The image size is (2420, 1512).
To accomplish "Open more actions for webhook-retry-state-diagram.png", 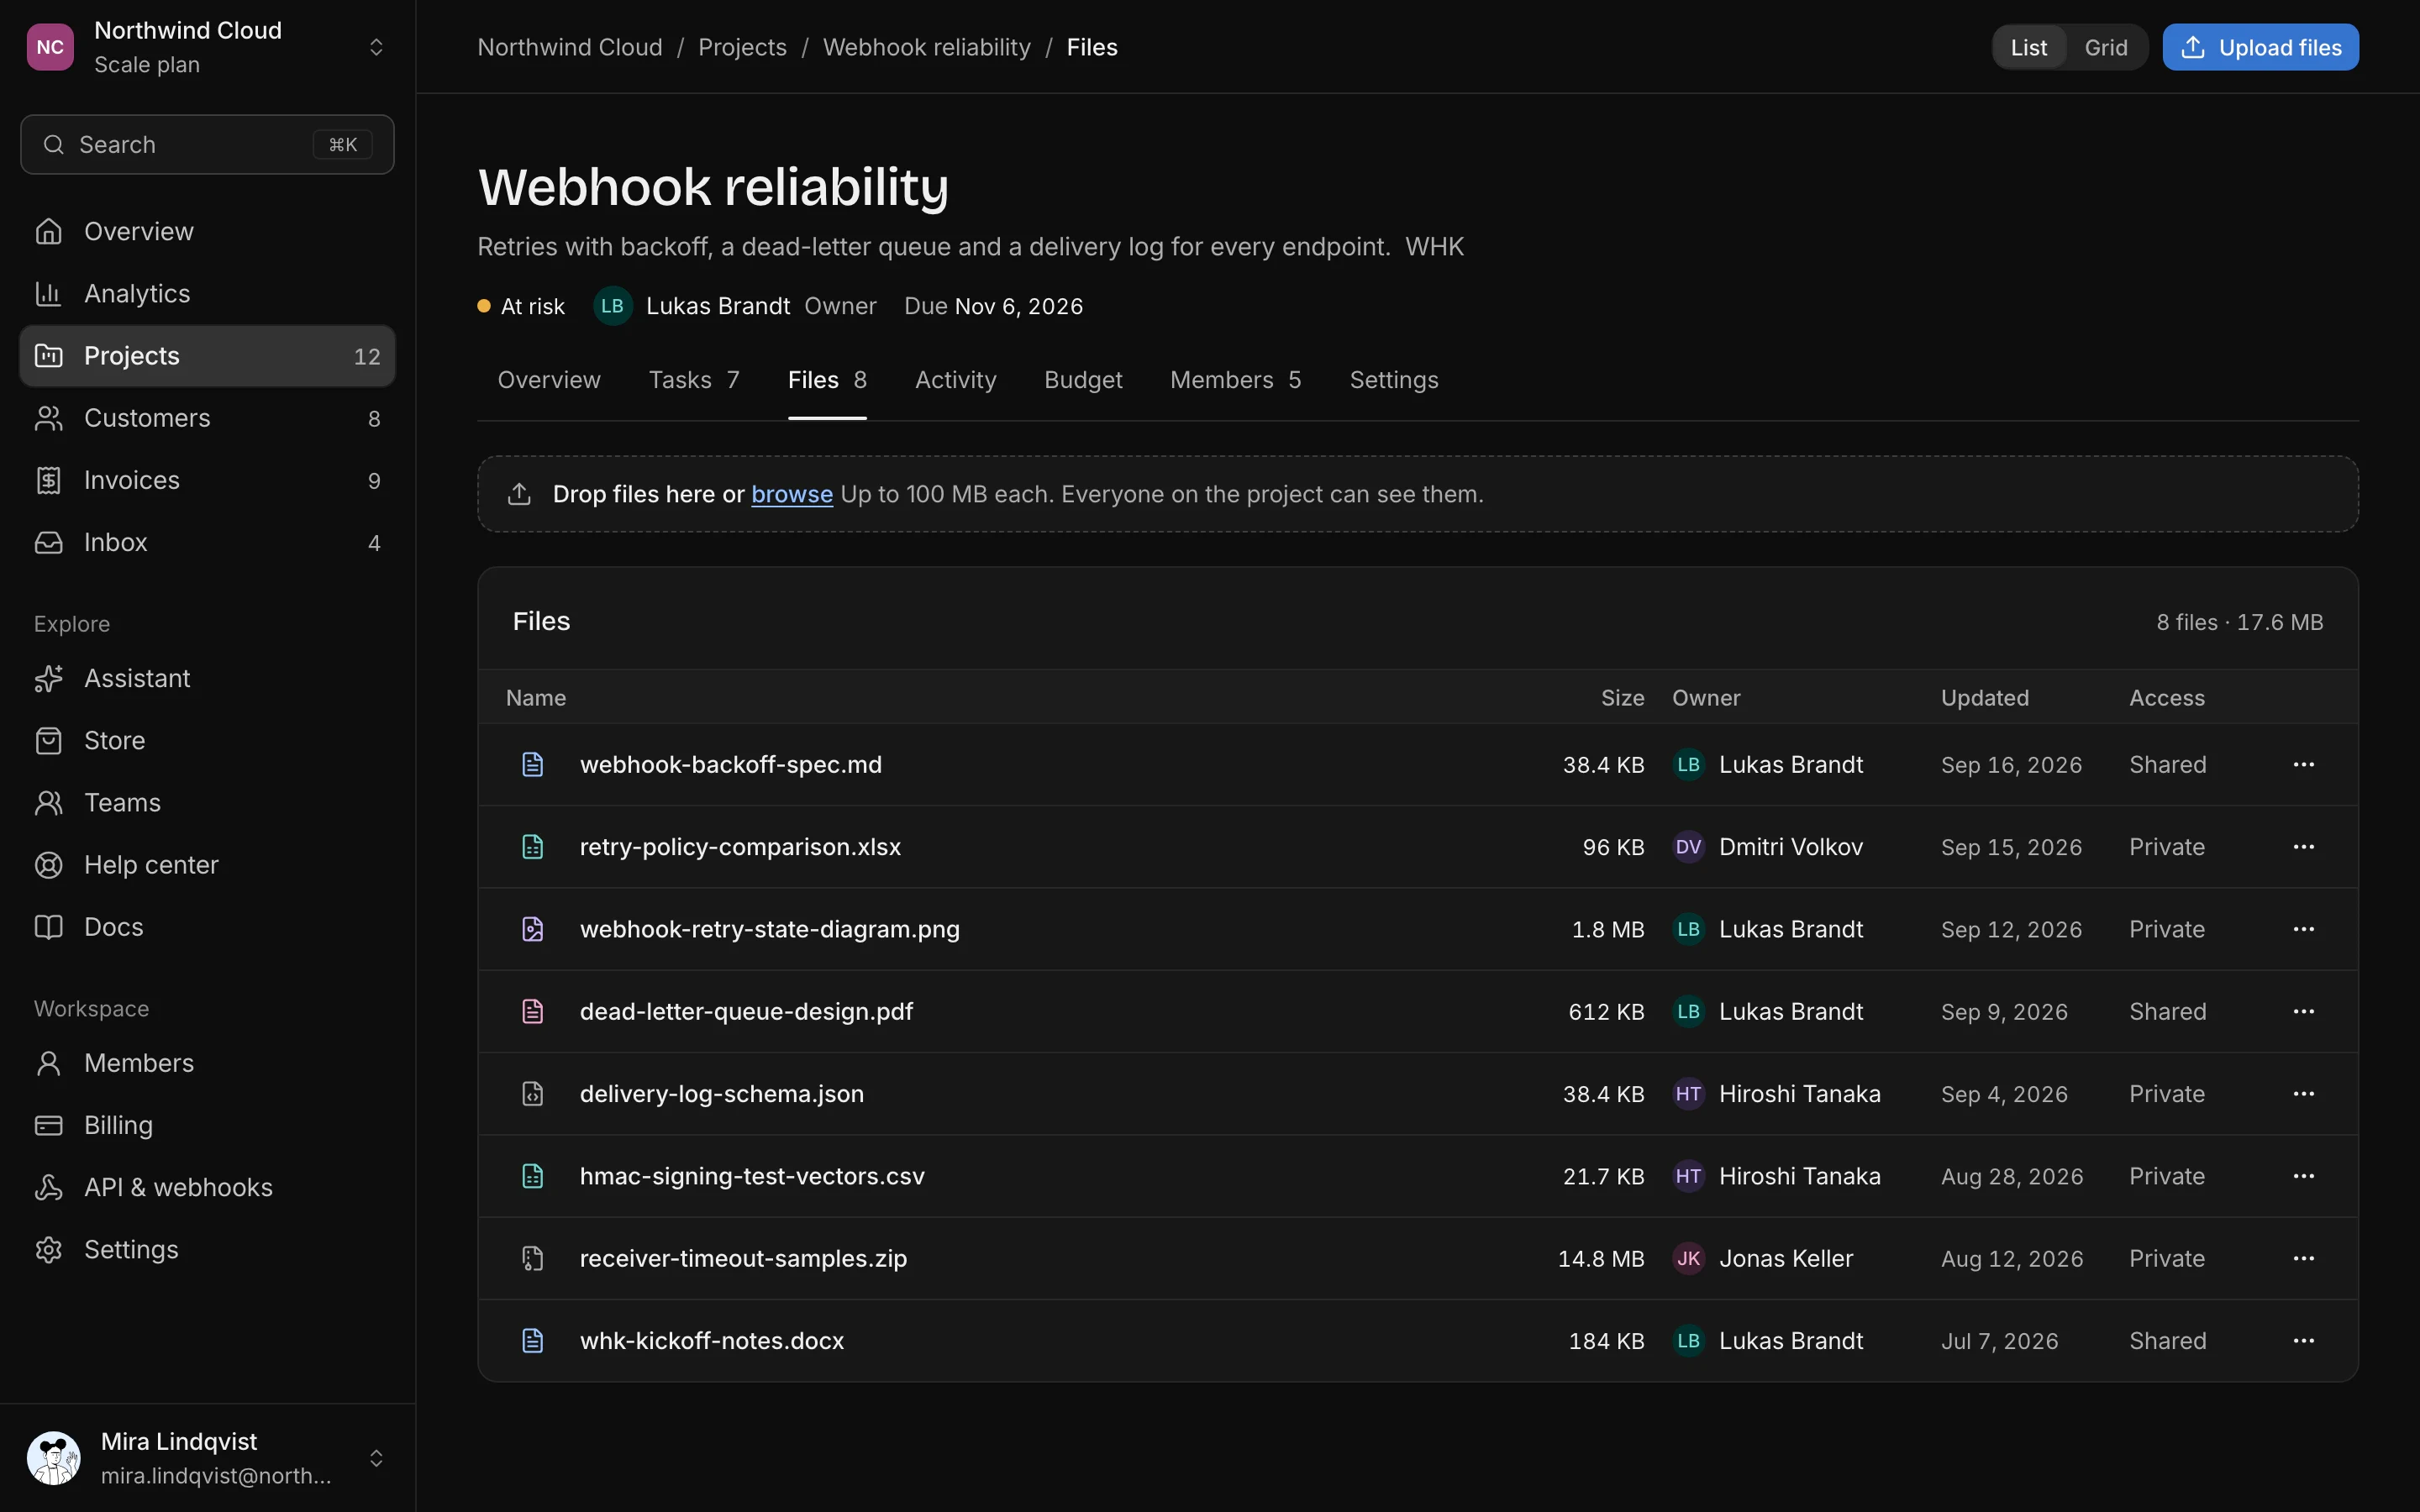I will [x=2303, y=929].
